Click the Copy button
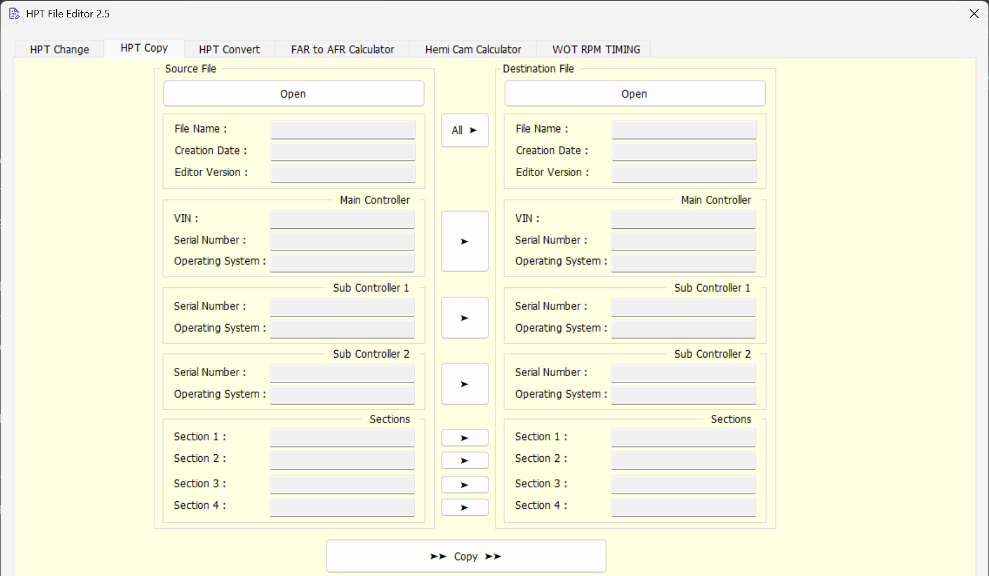The height and width of the screenshot is (576, 989). (x=466, y=556)
